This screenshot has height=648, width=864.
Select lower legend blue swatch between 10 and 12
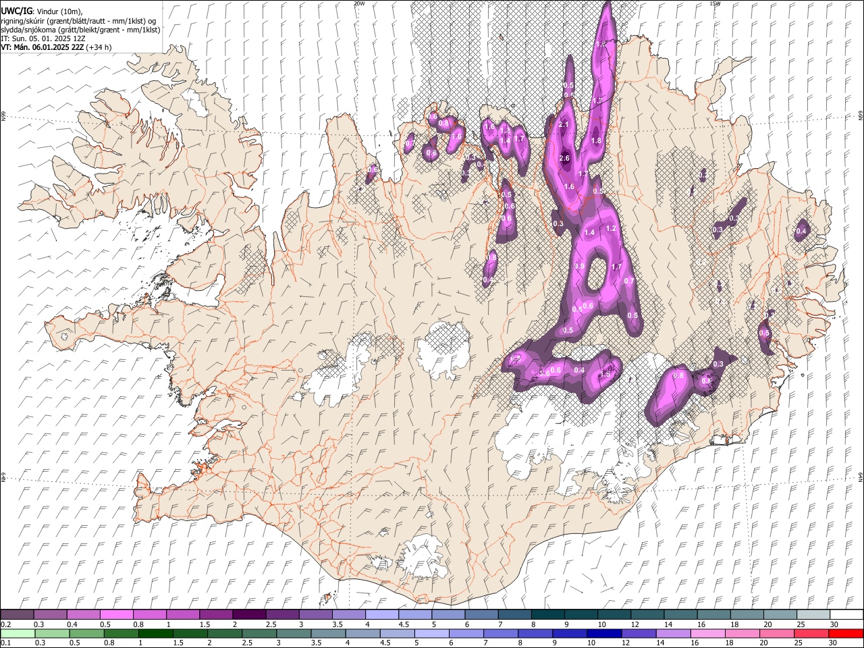pyautogui.click(x=605, y=634)
